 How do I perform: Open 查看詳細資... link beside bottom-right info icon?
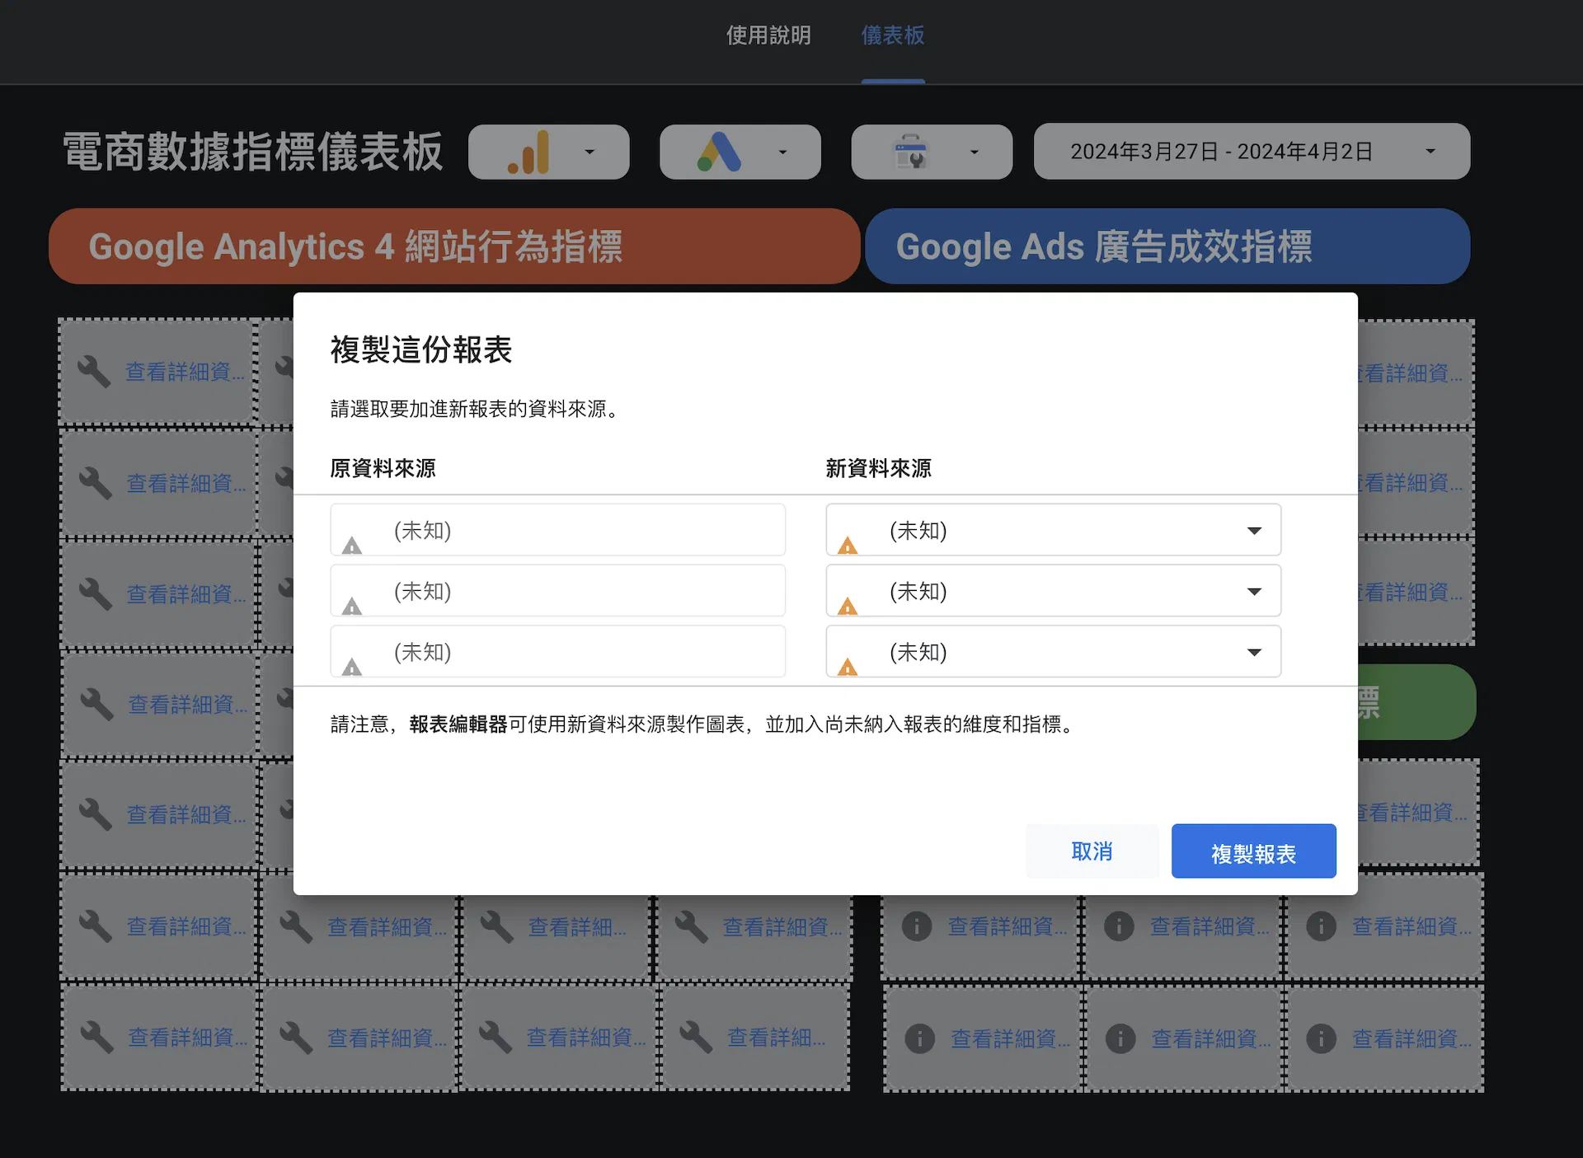click(x=1412, y=1038)
